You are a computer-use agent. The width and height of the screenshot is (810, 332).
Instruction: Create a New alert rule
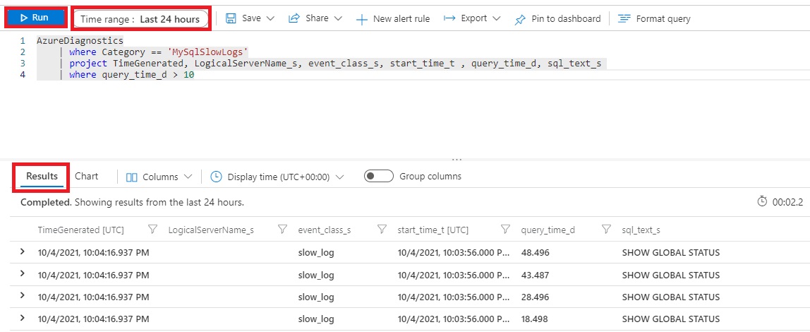click(392, 19)
